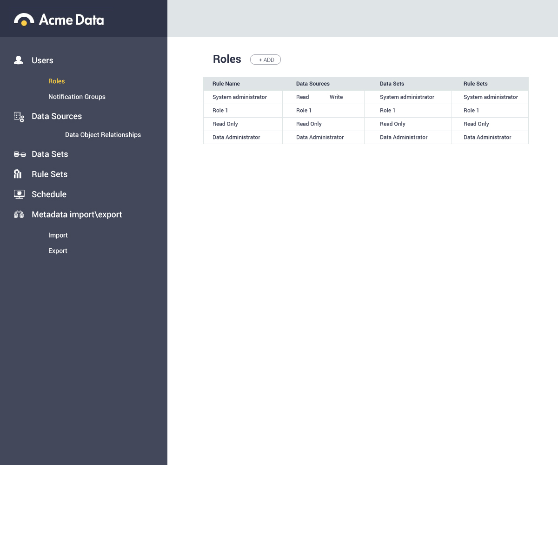Viewport: 558px width, 558px height.
Task: Select the Rule Sets column chart icon
Action: [x=18, y=174]
